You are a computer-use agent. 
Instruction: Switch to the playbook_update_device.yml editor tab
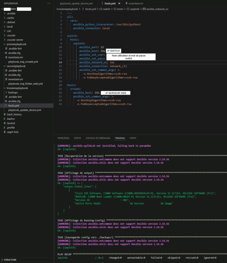point(76,4)
